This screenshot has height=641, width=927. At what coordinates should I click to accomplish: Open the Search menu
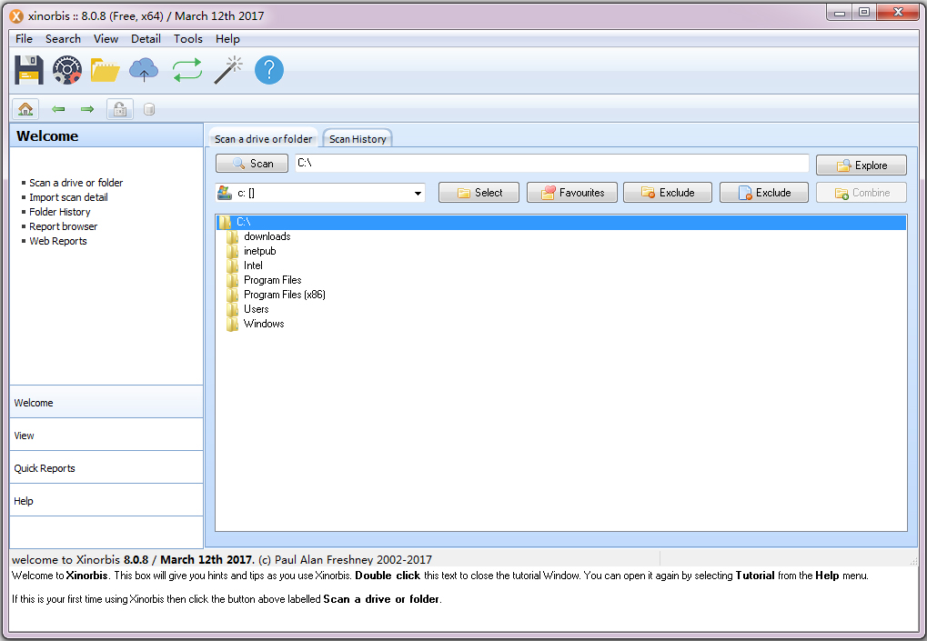[63, 39]
